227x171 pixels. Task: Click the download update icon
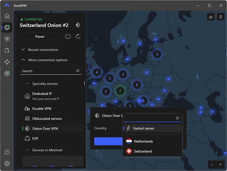[210, 17]
